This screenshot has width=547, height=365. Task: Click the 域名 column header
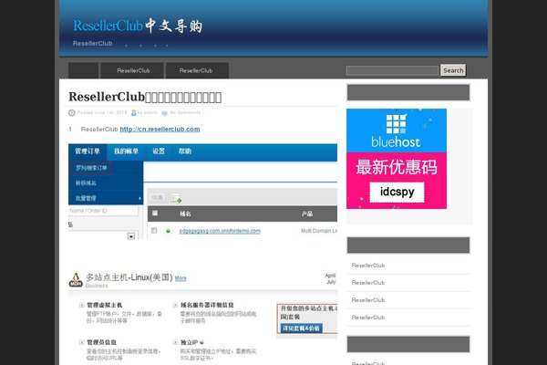[185, 214]
